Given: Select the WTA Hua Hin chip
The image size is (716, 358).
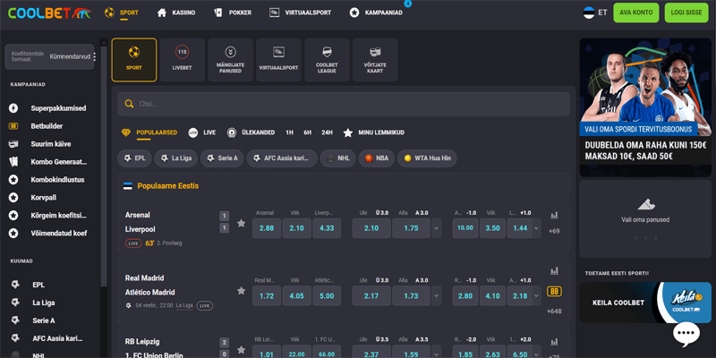Looking at the screenshot, I should (427, 158).
